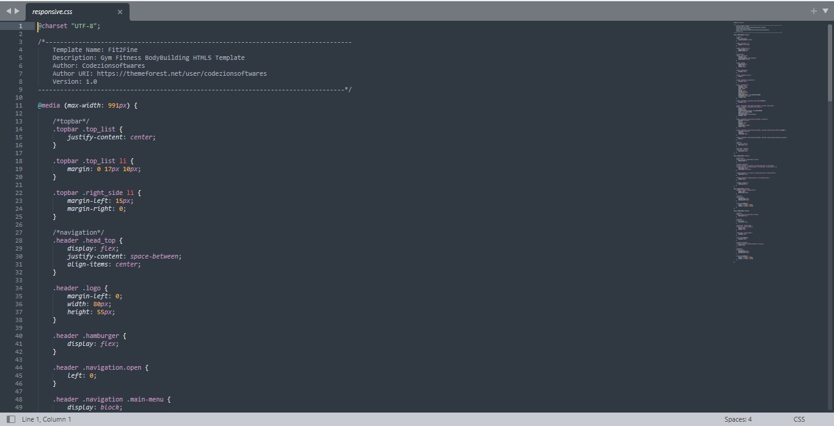Click justify-content: space-between declaration

tap(125, 256)
